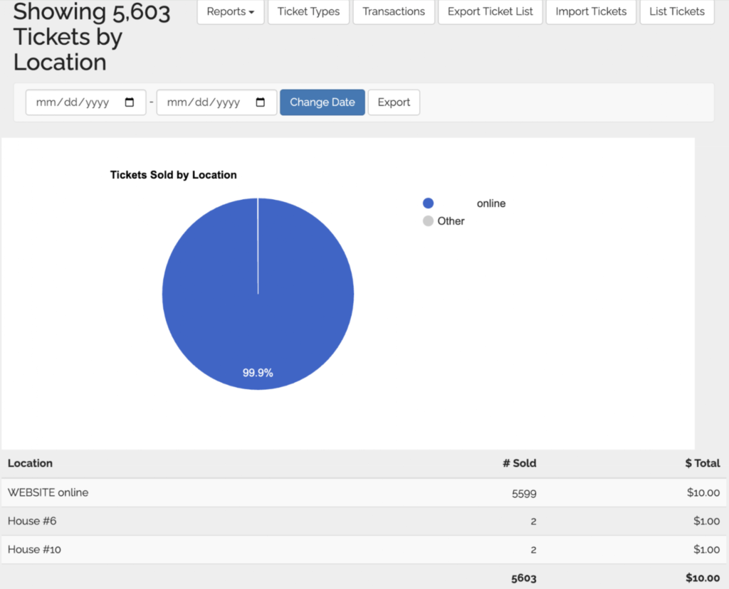Select List Tickets button
Image resolution: width=729 pixels, height=589 pixels.
(x=676, y=11)
